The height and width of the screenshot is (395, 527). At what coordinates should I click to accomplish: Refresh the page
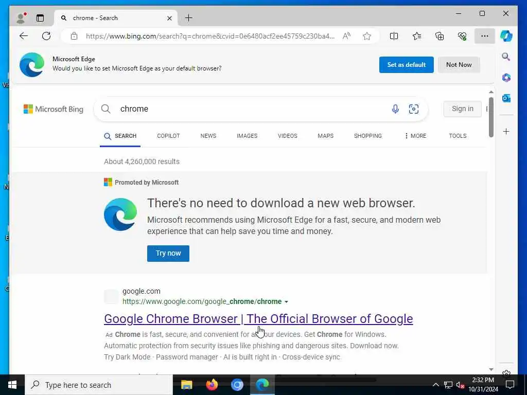pyautogui.click(x=46, y=36)
